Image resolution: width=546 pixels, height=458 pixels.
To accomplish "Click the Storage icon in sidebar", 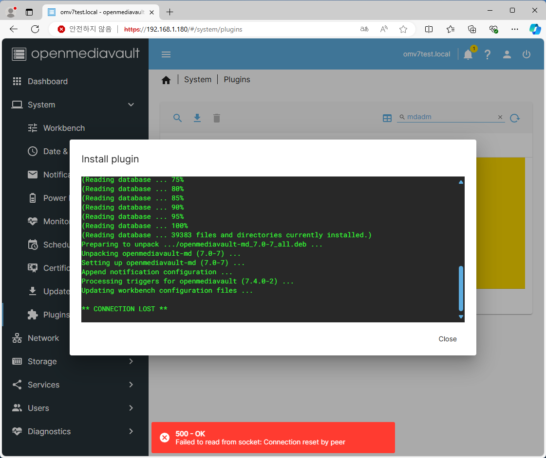I will (17, 361).
